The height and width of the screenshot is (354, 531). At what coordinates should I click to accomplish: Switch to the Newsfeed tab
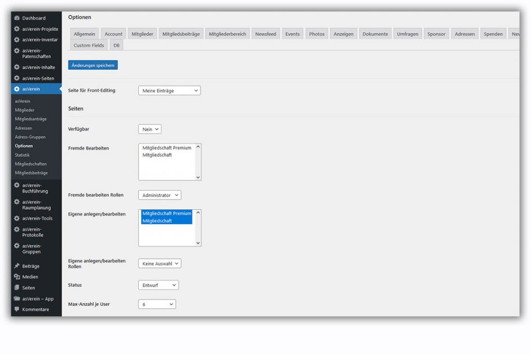point(265,34)
